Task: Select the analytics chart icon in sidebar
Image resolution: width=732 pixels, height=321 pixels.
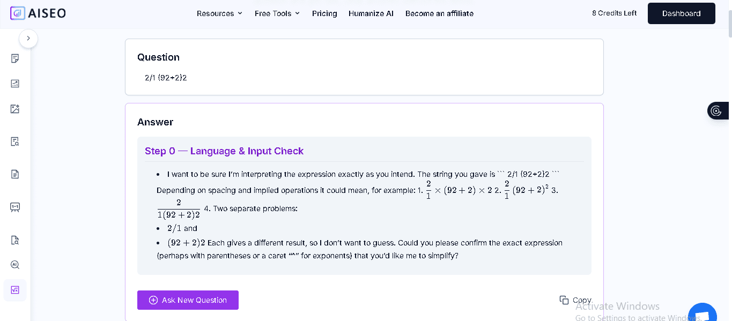Action: coord(15,84)
